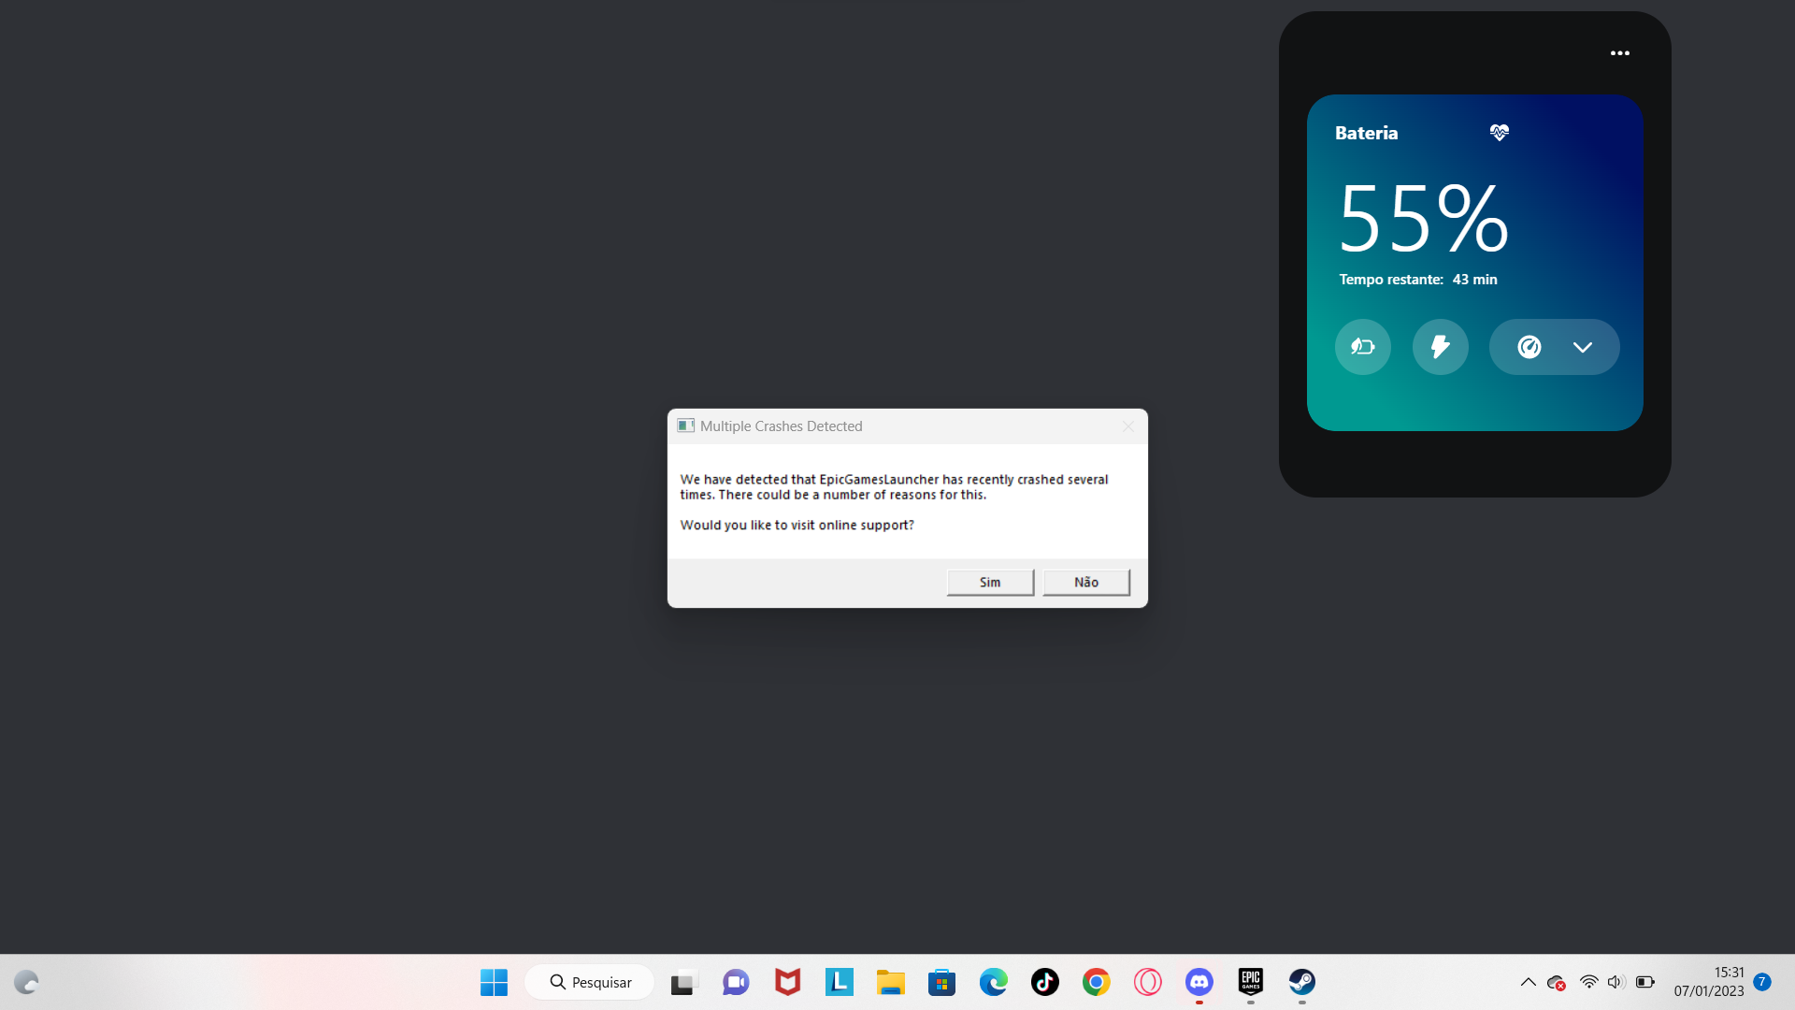Screen dimensions: 1795x1010
Task: Open Wi-Fi network settings in tray
Action: [x=1588, y=982]
